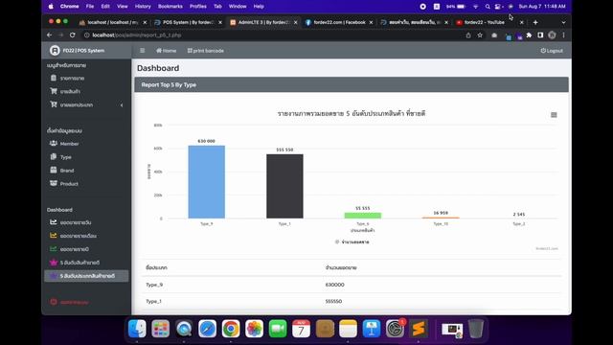This screenshot has height=345, width=613.
Task: Open the chart export menu icon
Action: (x=554, y=115)
